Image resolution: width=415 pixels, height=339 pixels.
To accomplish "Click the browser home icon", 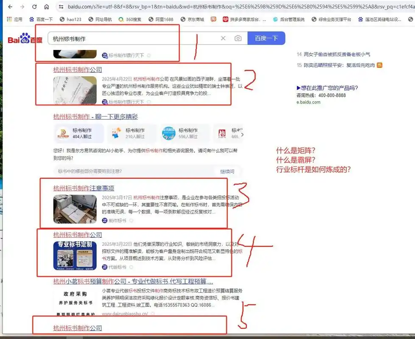I will pyautogui.click(x=47, y=7).
